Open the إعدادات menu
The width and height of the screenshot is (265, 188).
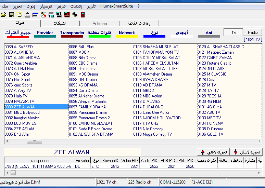(x=76, y=6)
